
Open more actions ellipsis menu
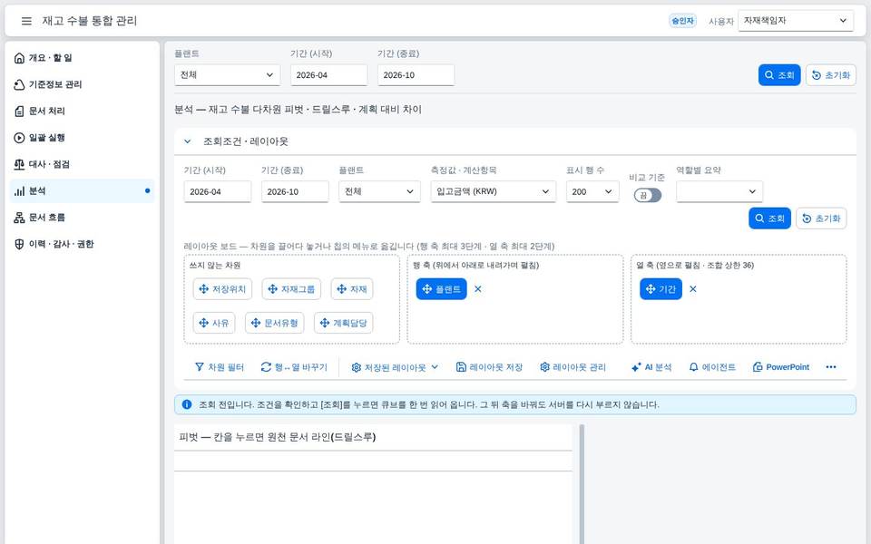click(831, 367)
